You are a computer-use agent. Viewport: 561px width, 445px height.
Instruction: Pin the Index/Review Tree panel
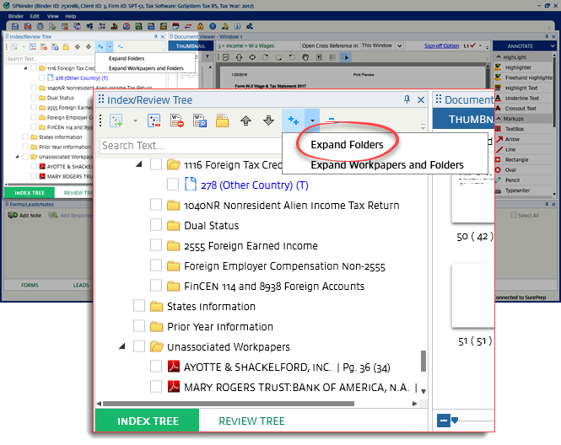tap(407, 99)
